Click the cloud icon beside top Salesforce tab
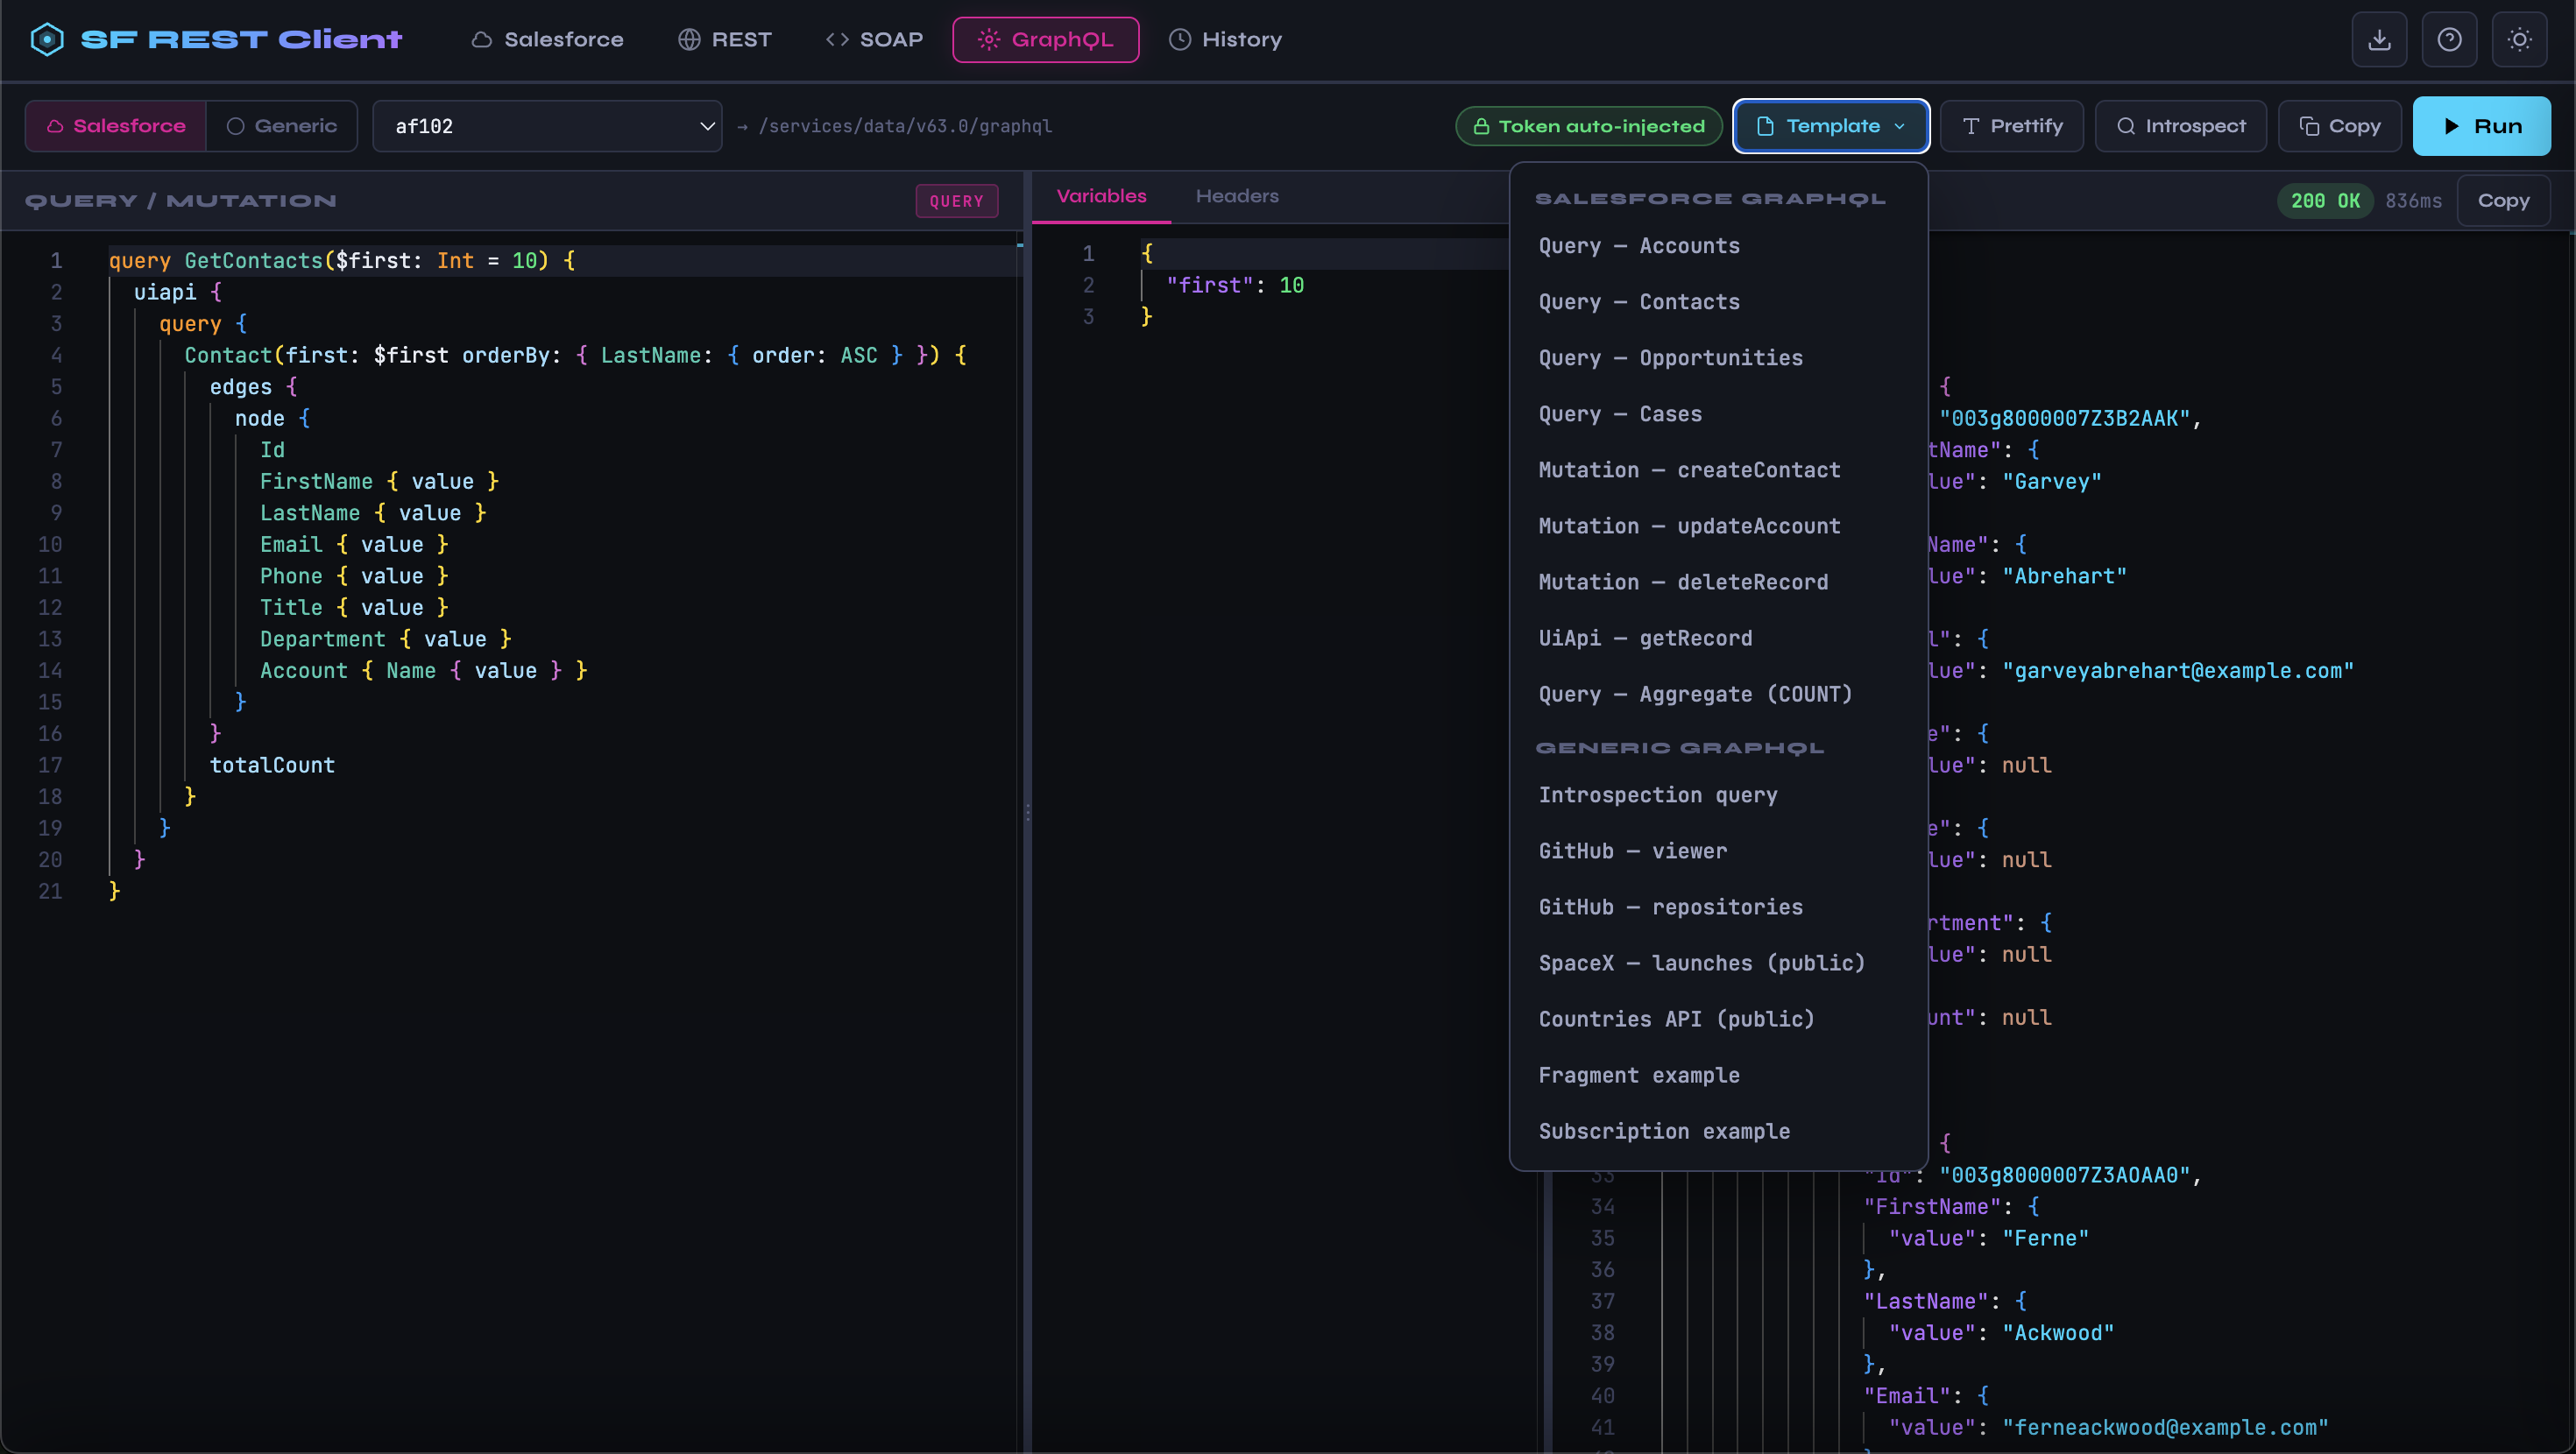Image resolution: width=2576 pixels, height=1454 pixels. pyautogui.click(x=482, y=39)
